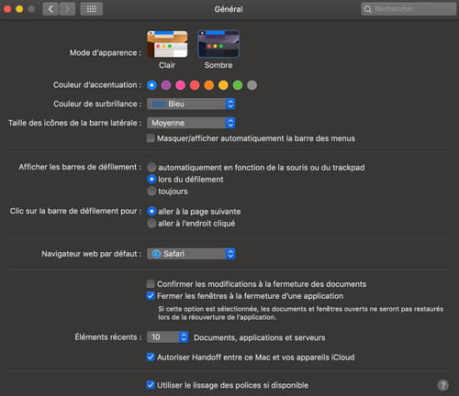
Task: Open the help question mark button
Action: click(x=442, y=385)
